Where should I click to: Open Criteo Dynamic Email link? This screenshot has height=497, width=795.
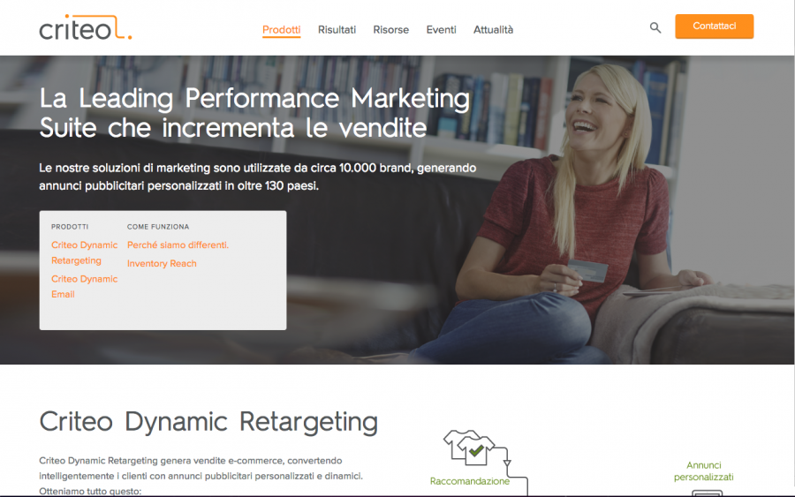click(x=84, y=287)
